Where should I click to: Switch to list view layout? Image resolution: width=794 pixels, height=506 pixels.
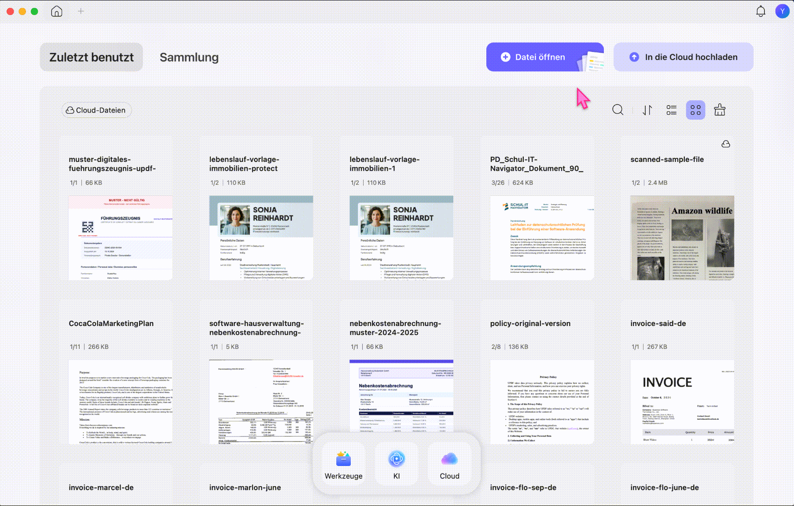(x=671, y=110)
